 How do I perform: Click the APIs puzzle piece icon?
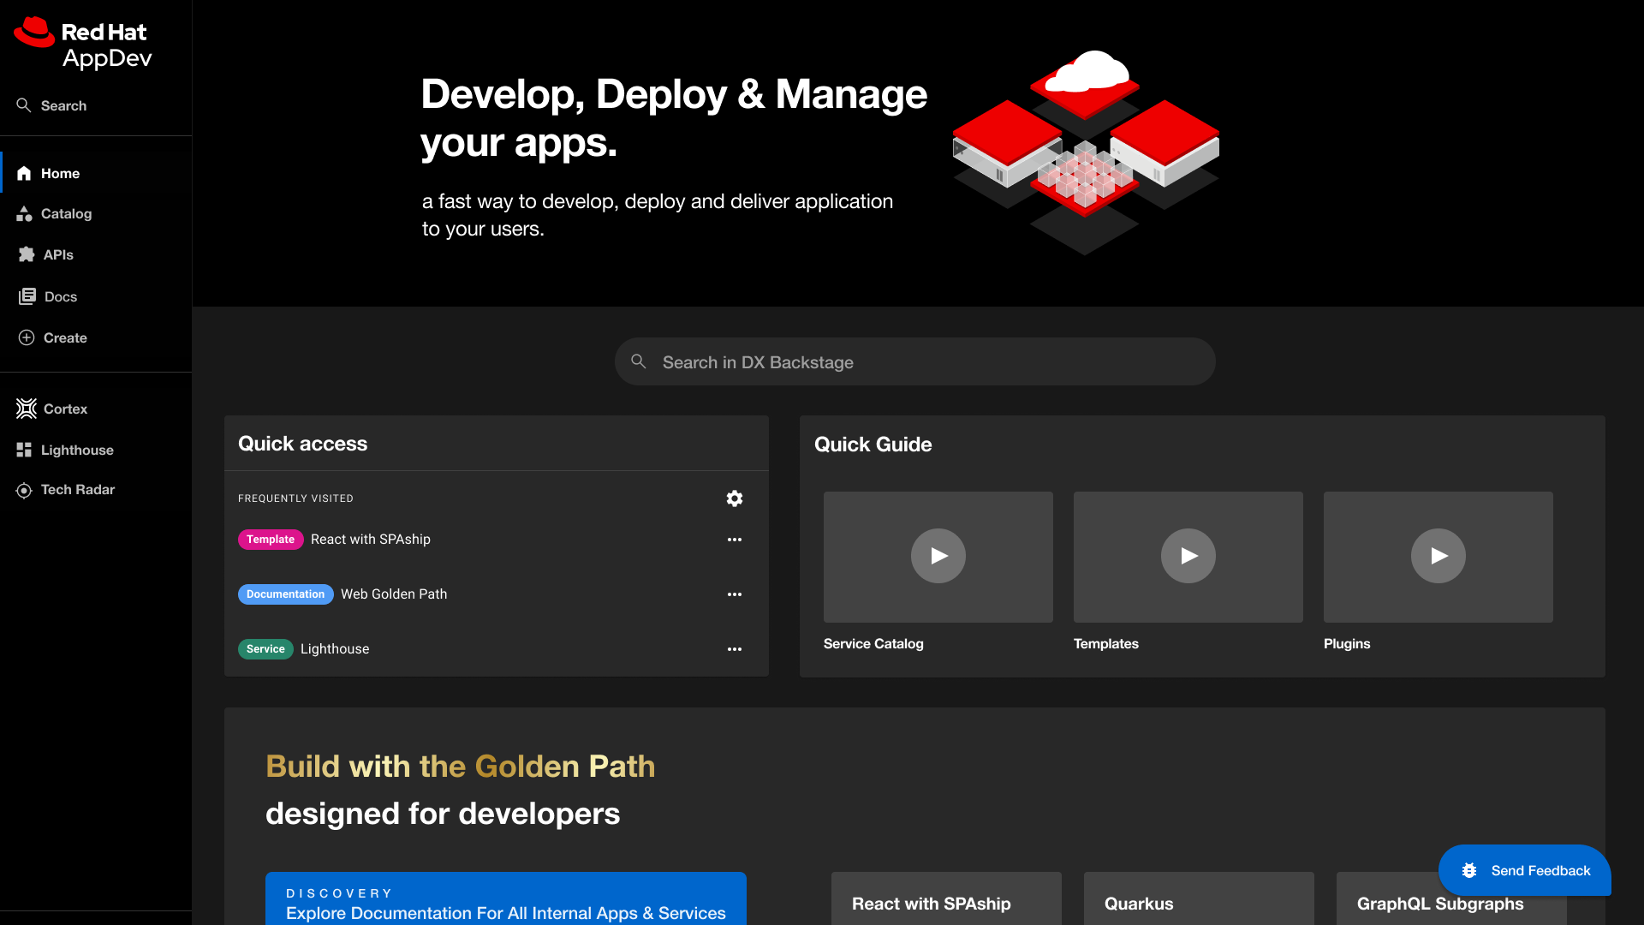click(27, 254)
